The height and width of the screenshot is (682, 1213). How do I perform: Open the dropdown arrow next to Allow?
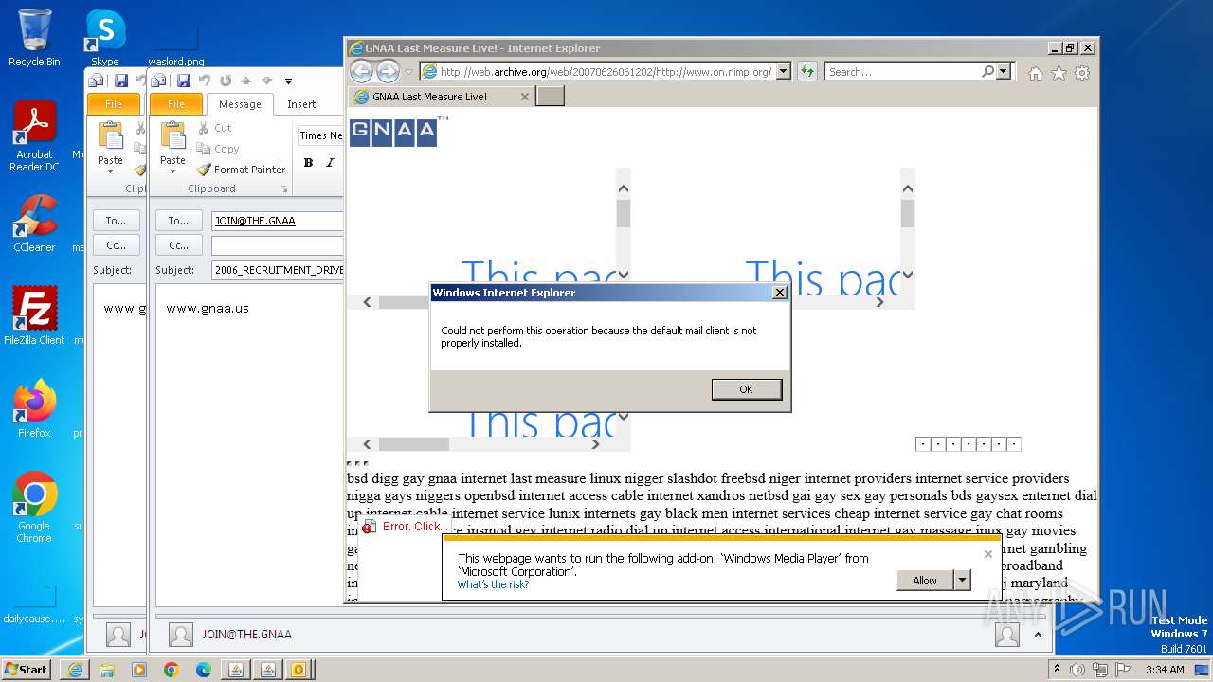[963, 581]
